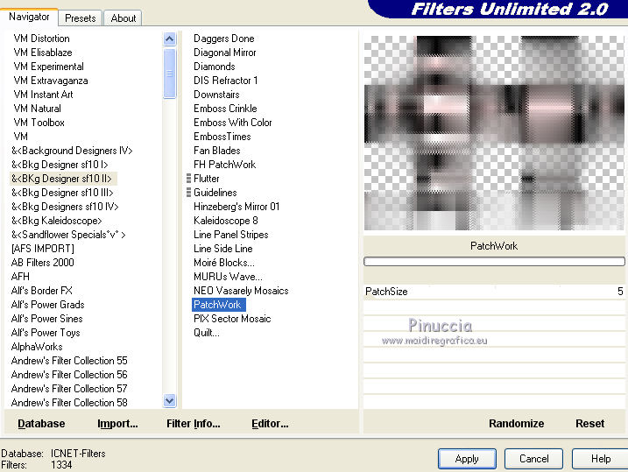Choose the Emboss Crinkle filter

[x=225, y=109]
